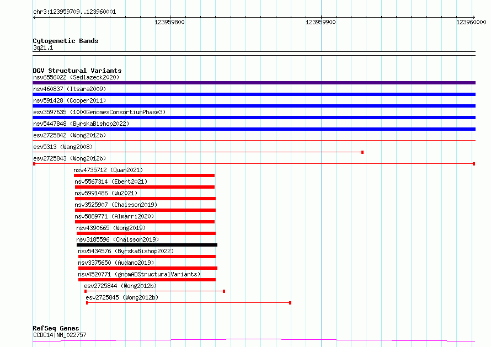Click the black bar of nsv3185596
Image resolution: width=491 pixels, height=347 pixels.
[147, 245]
